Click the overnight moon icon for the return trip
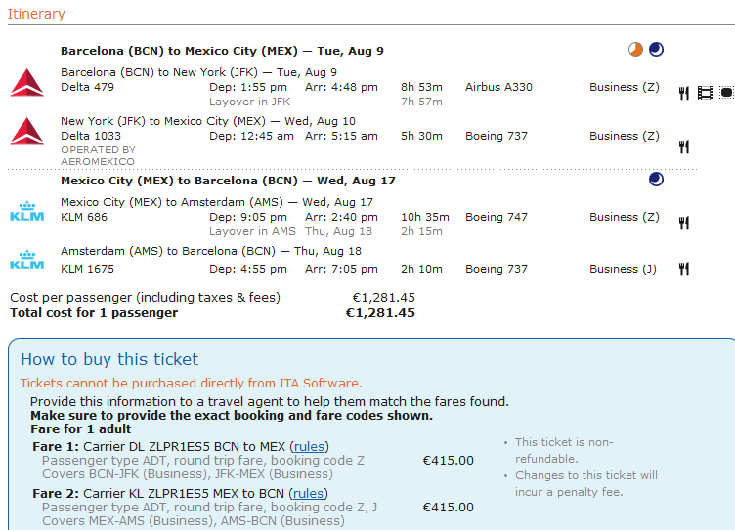This screenshot has height=530, width=735. click(656, 179)
